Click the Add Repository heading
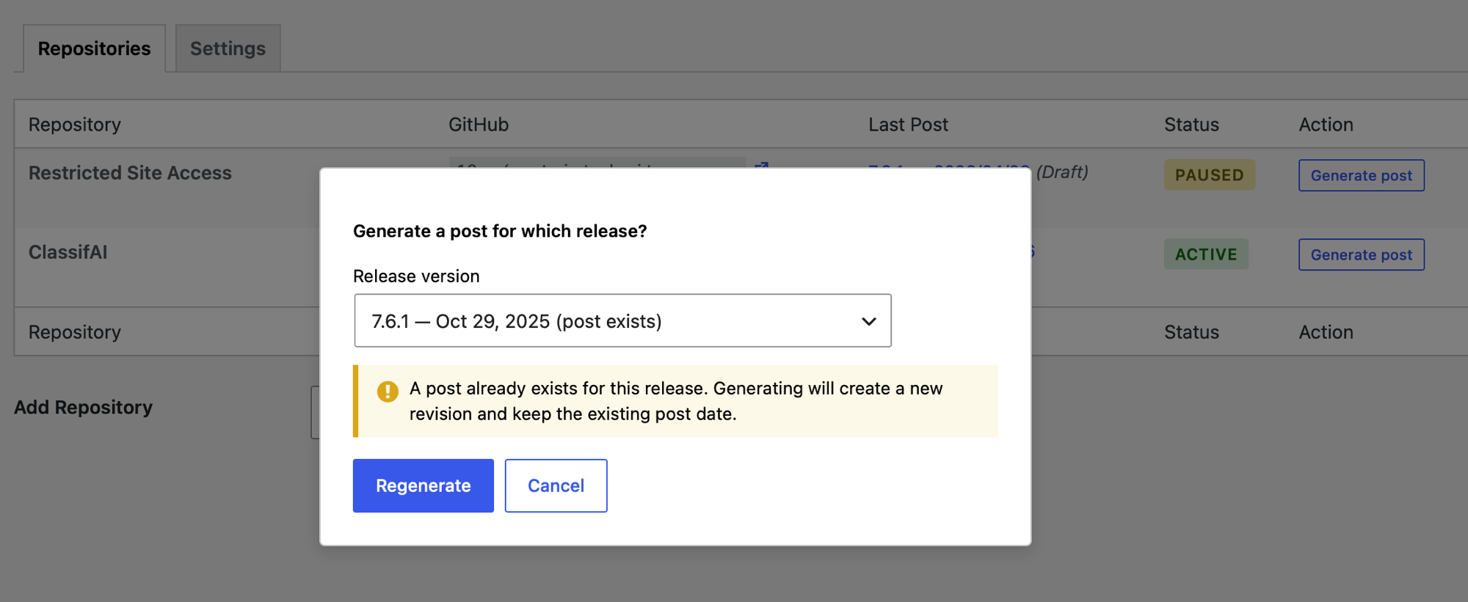Screen dimensions: 1468x602 click(x=83, y=407)
